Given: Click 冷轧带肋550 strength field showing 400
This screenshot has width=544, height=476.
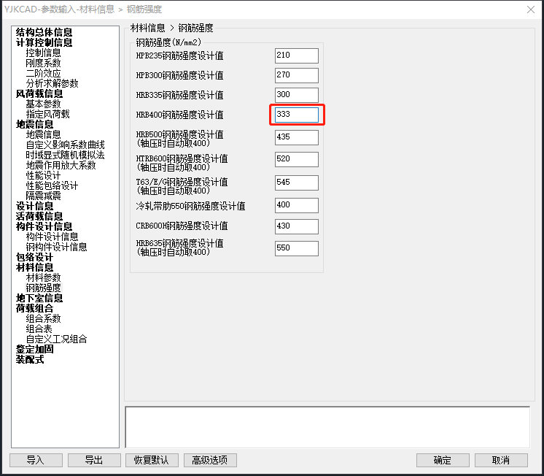Looking at the screenshot, I should tap(297, 205).
